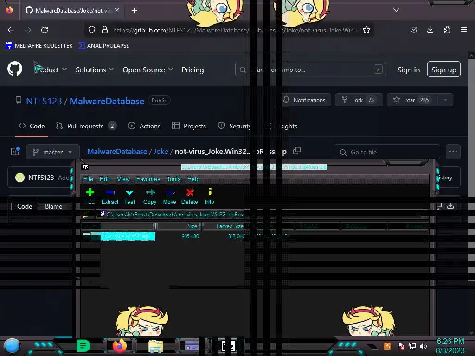
Task: Reload the Firefox page
Action: (45, 30)
